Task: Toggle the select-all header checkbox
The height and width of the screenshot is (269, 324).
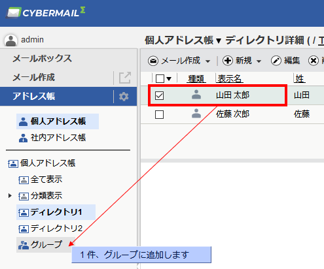Action: (x=160, y=78)
